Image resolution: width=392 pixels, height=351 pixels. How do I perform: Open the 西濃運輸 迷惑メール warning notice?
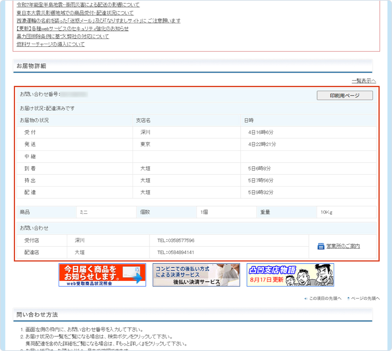[99, 21]
